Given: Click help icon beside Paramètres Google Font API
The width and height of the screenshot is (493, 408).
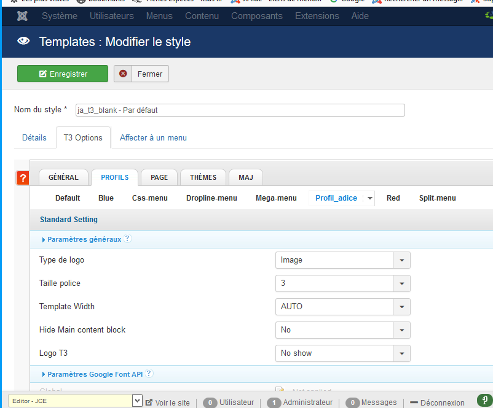Looking at the screenshot, I should click(149, 374).
